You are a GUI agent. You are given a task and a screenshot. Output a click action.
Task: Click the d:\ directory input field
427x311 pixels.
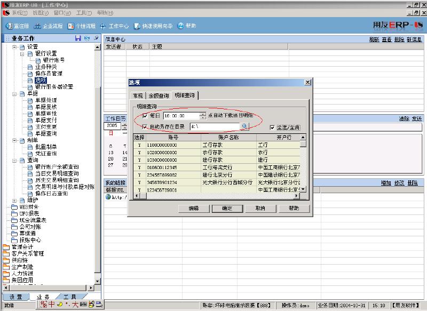pyautogui.click(x=215, y=126)
